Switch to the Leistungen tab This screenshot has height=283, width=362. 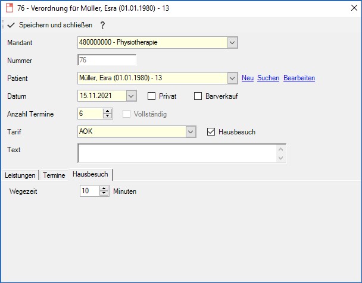point(20,175)
